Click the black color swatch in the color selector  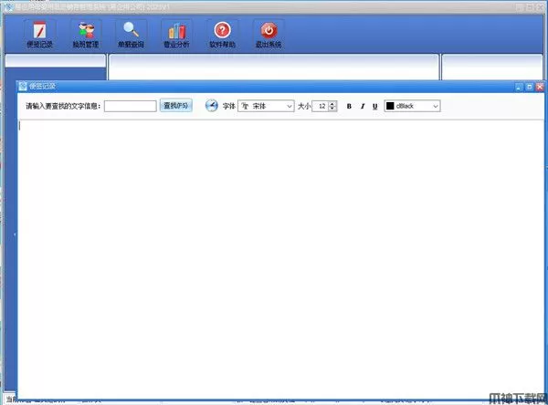(390, 106)
